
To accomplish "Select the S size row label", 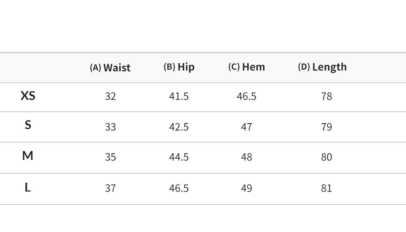I will click(x=28, y=125).
